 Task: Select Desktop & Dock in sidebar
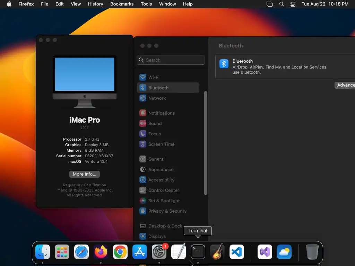[168, 226]
